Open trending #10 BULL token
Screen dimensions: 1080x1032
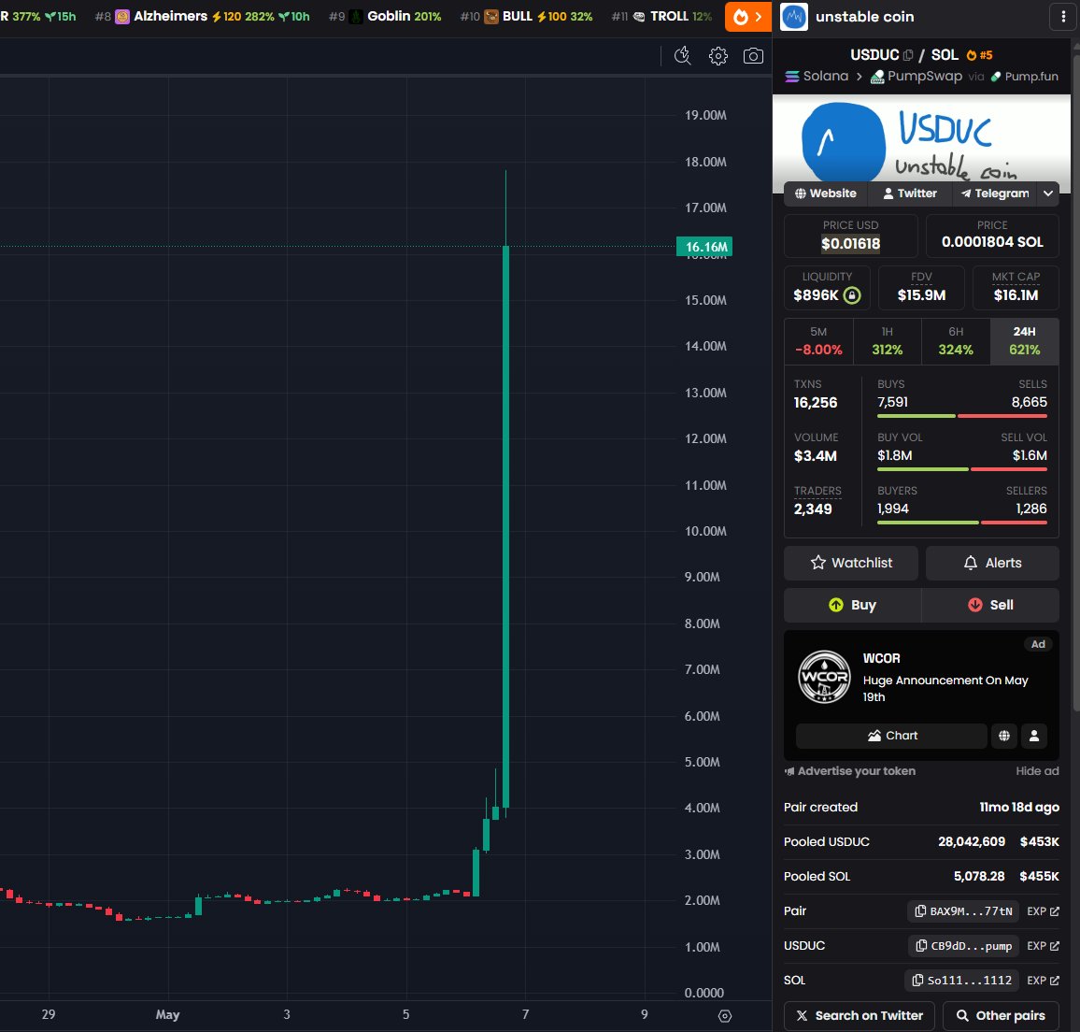pyautogui.click(x=526, y=16)
